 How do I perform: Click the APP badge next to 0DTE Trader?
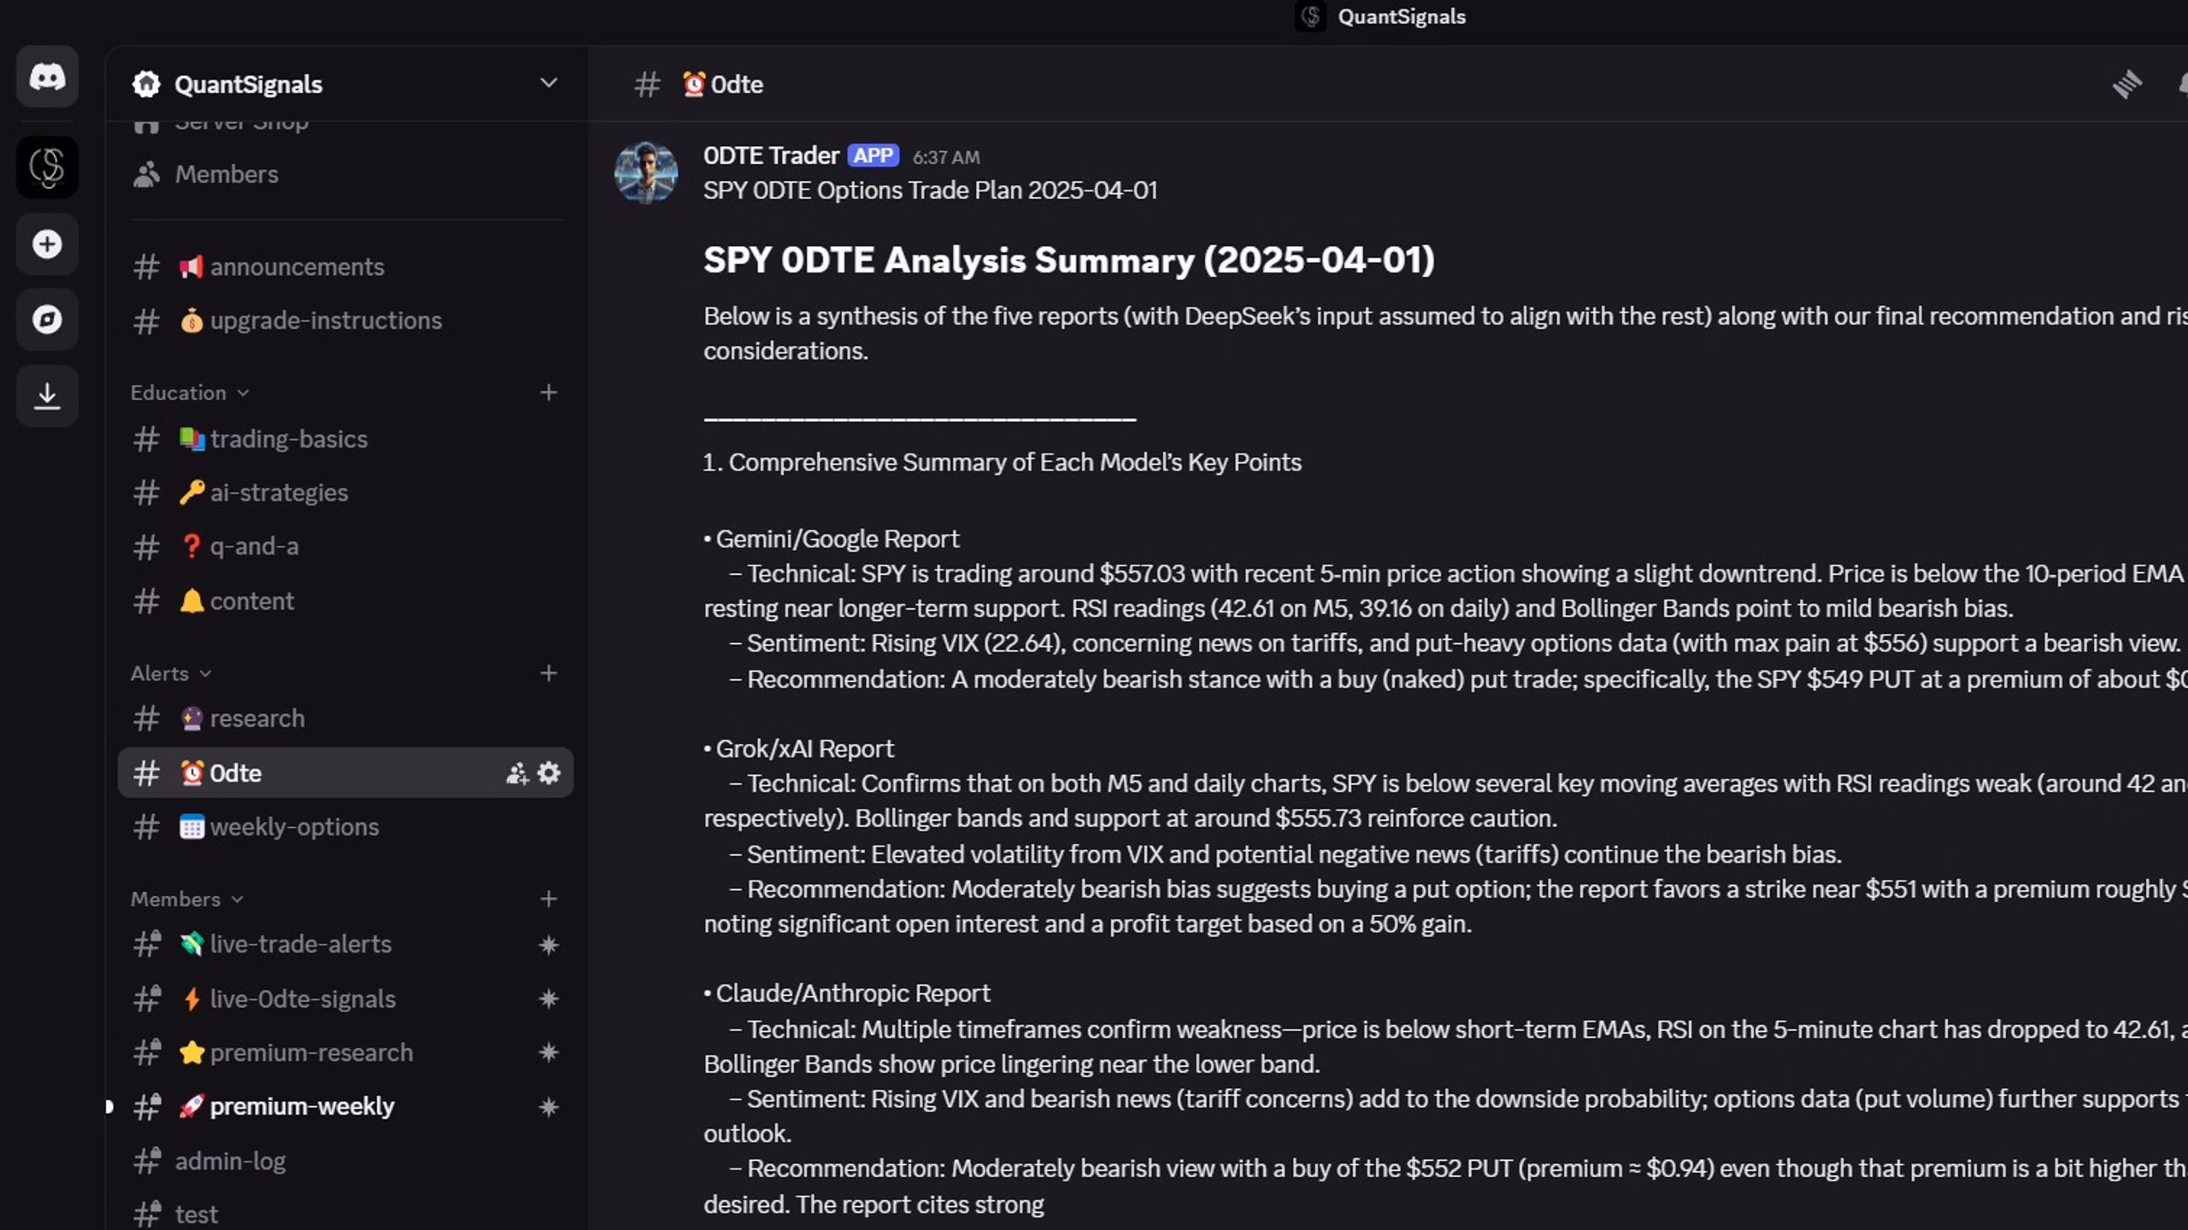tap(873, 155)
